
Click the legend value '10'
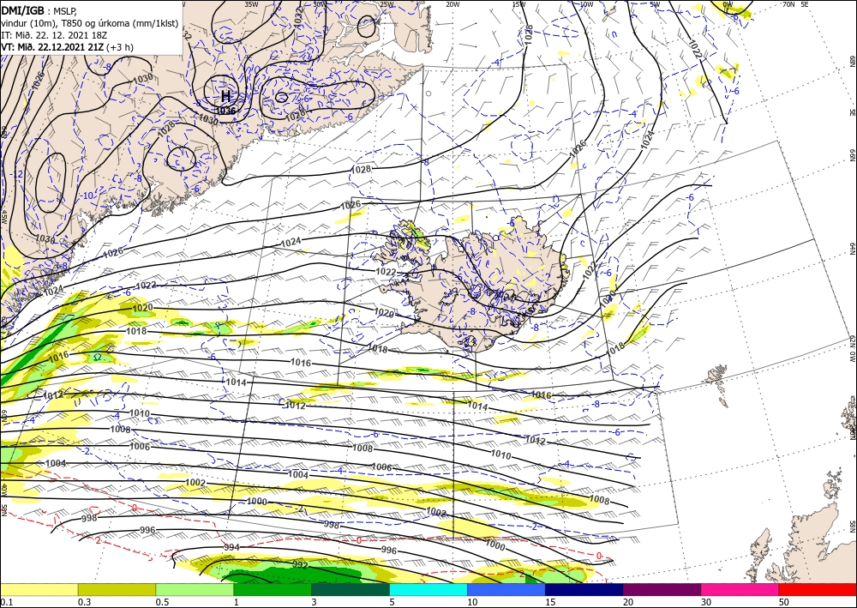pyautogui.click(x=472, y=602)
